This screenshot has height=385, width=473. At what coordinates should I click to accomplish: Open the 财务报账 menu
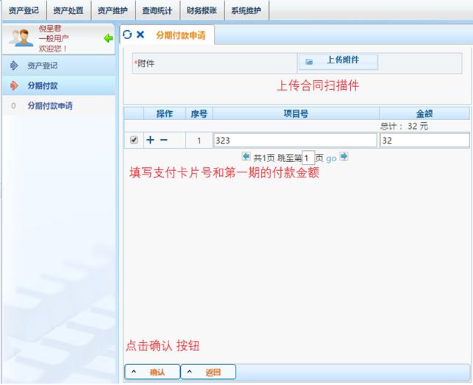[201, 10]
